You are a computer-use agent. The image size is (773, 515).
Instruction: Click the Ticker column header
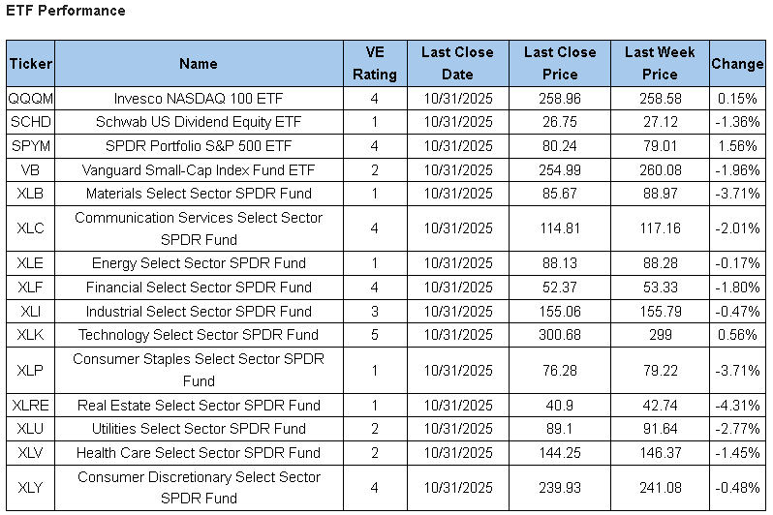(x=30, y=64)
